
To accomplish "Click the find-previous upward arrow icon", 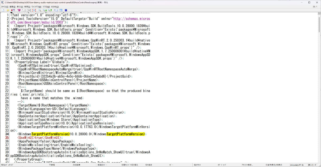I will [50, 10].
